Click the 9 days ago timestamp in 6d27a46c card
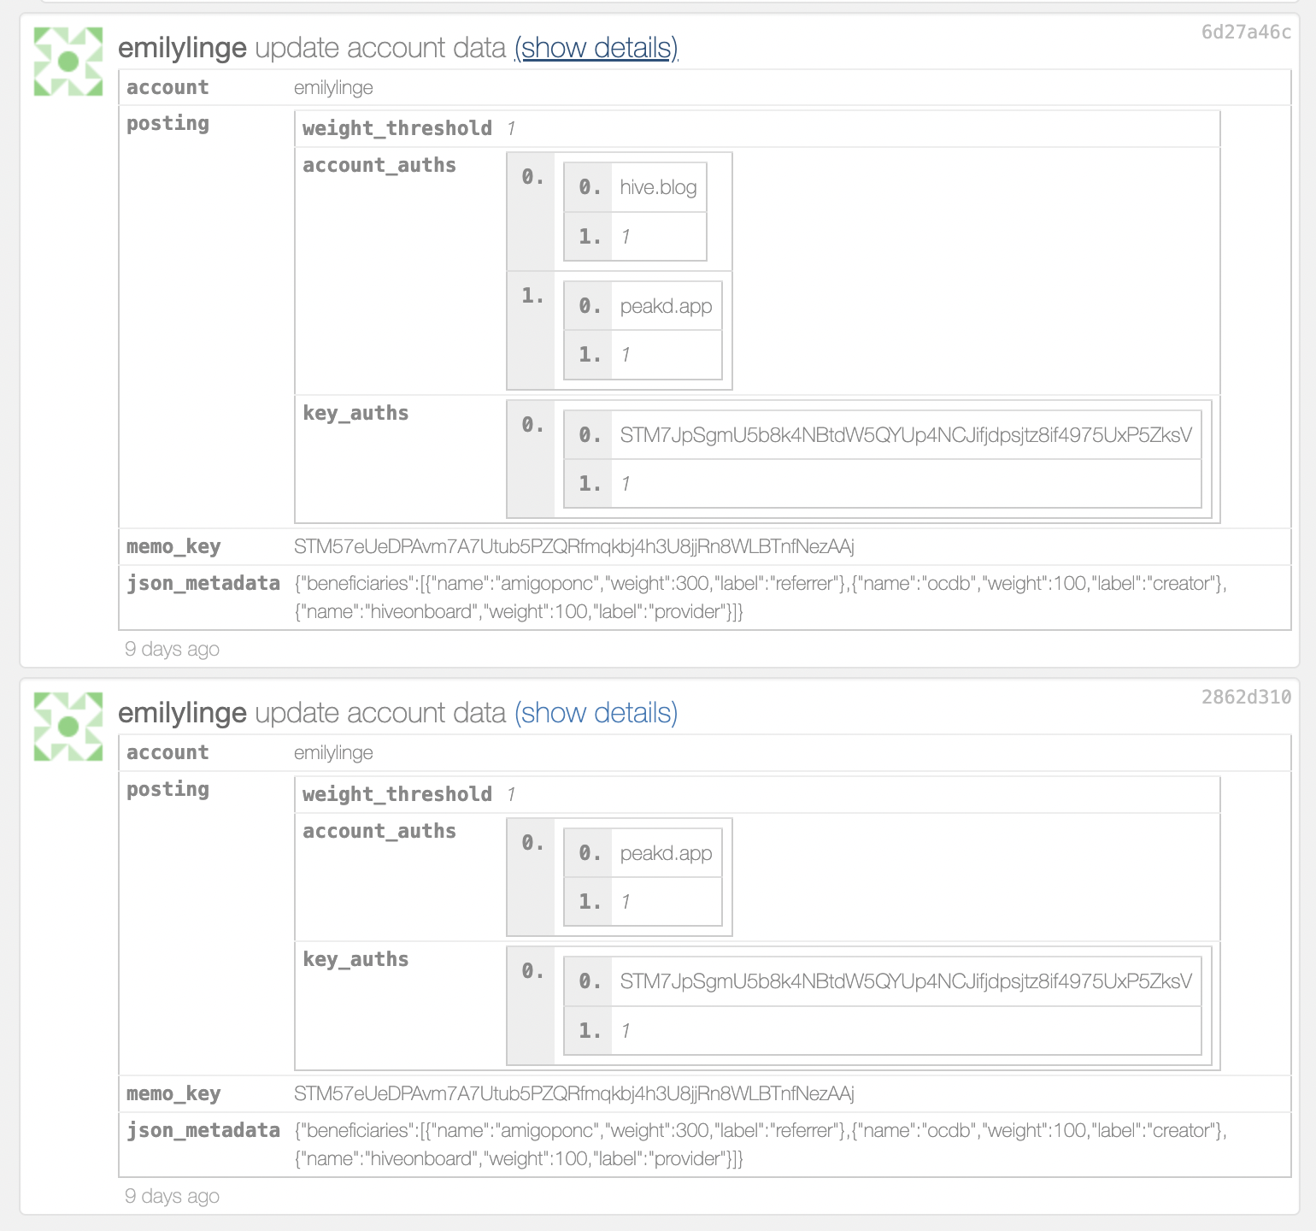1316x1231 pixels. [x=172, y=649]
